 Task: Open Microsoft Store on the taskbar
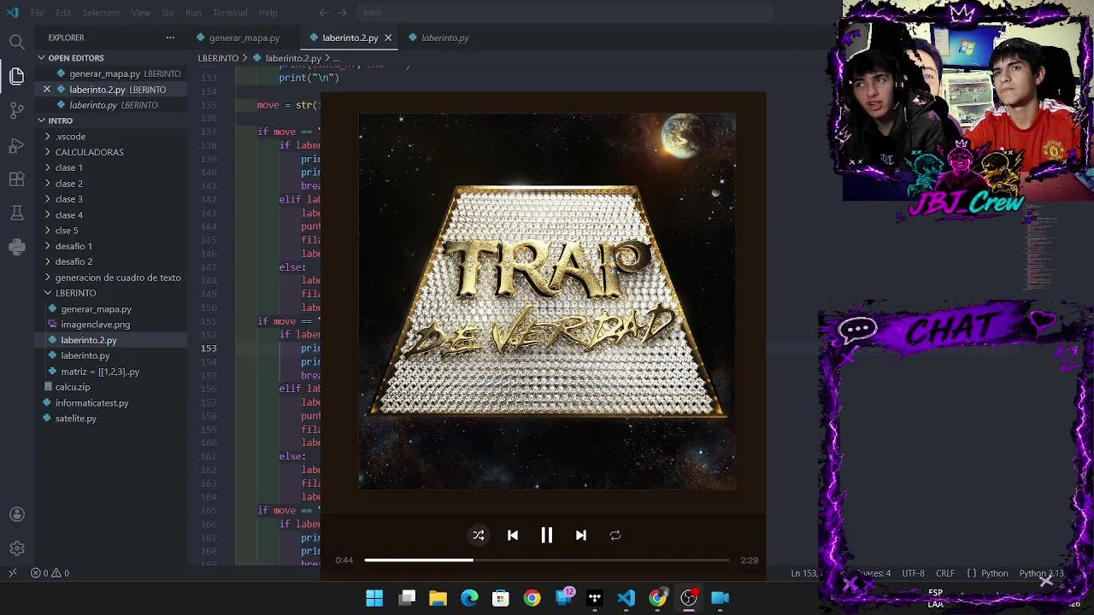pos(501,598)
